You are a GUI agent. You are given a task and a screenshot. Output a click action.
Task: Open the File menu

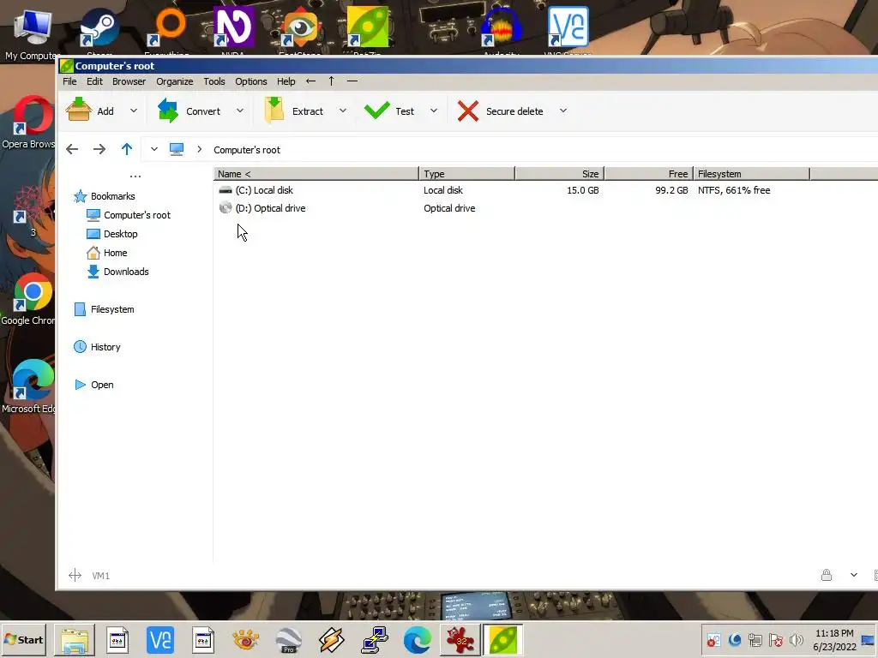click(69, 81)
